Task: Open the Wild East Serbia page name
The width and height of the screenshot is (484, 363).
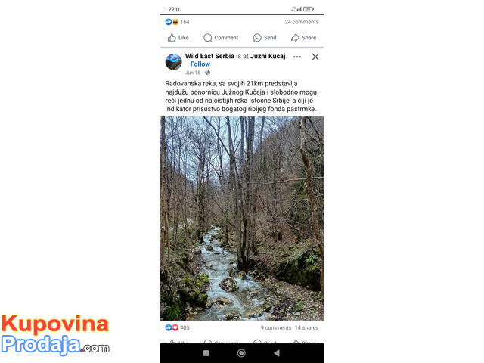Action: click(209, 56)
